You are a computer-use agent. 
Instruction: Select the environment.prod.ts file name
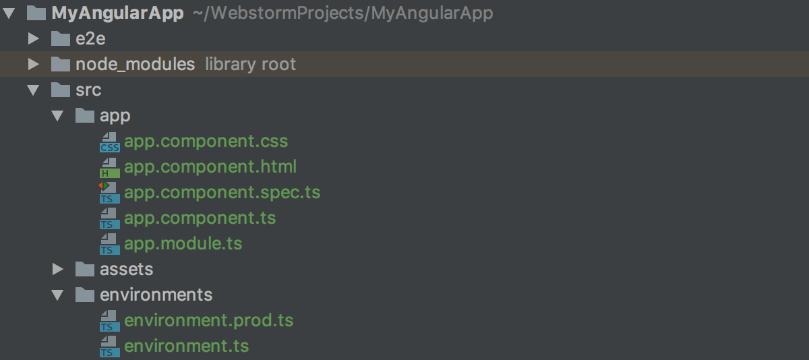(209, 320)
